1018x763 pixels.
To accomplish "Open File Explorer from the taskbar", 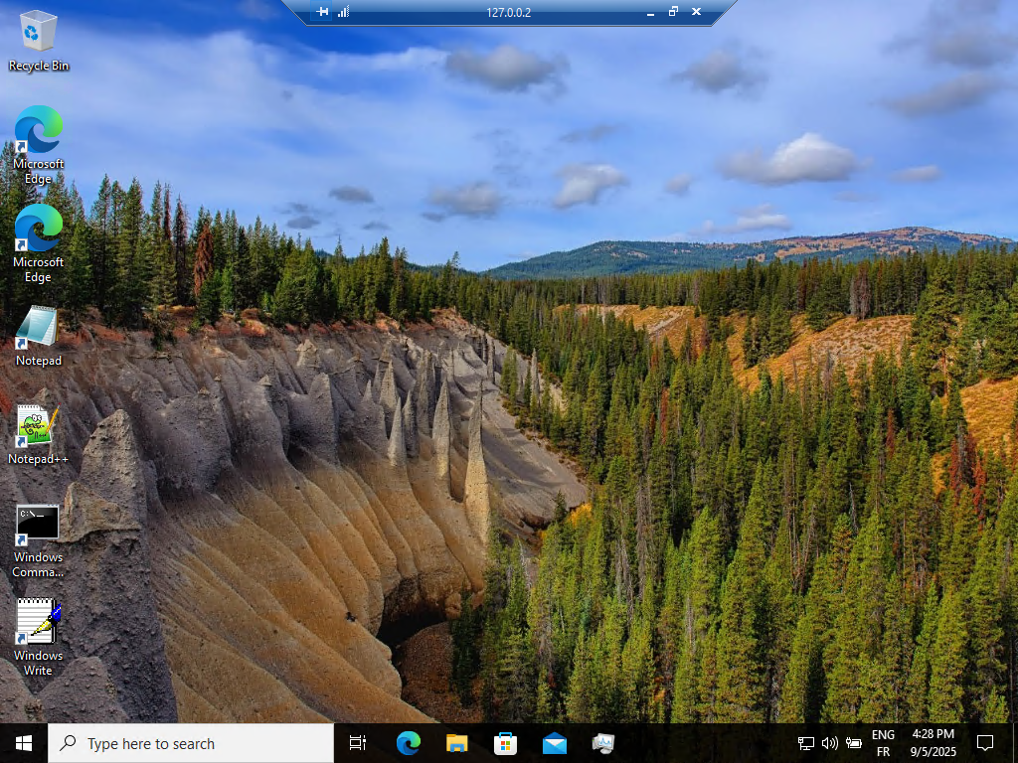I will (456, 742).
